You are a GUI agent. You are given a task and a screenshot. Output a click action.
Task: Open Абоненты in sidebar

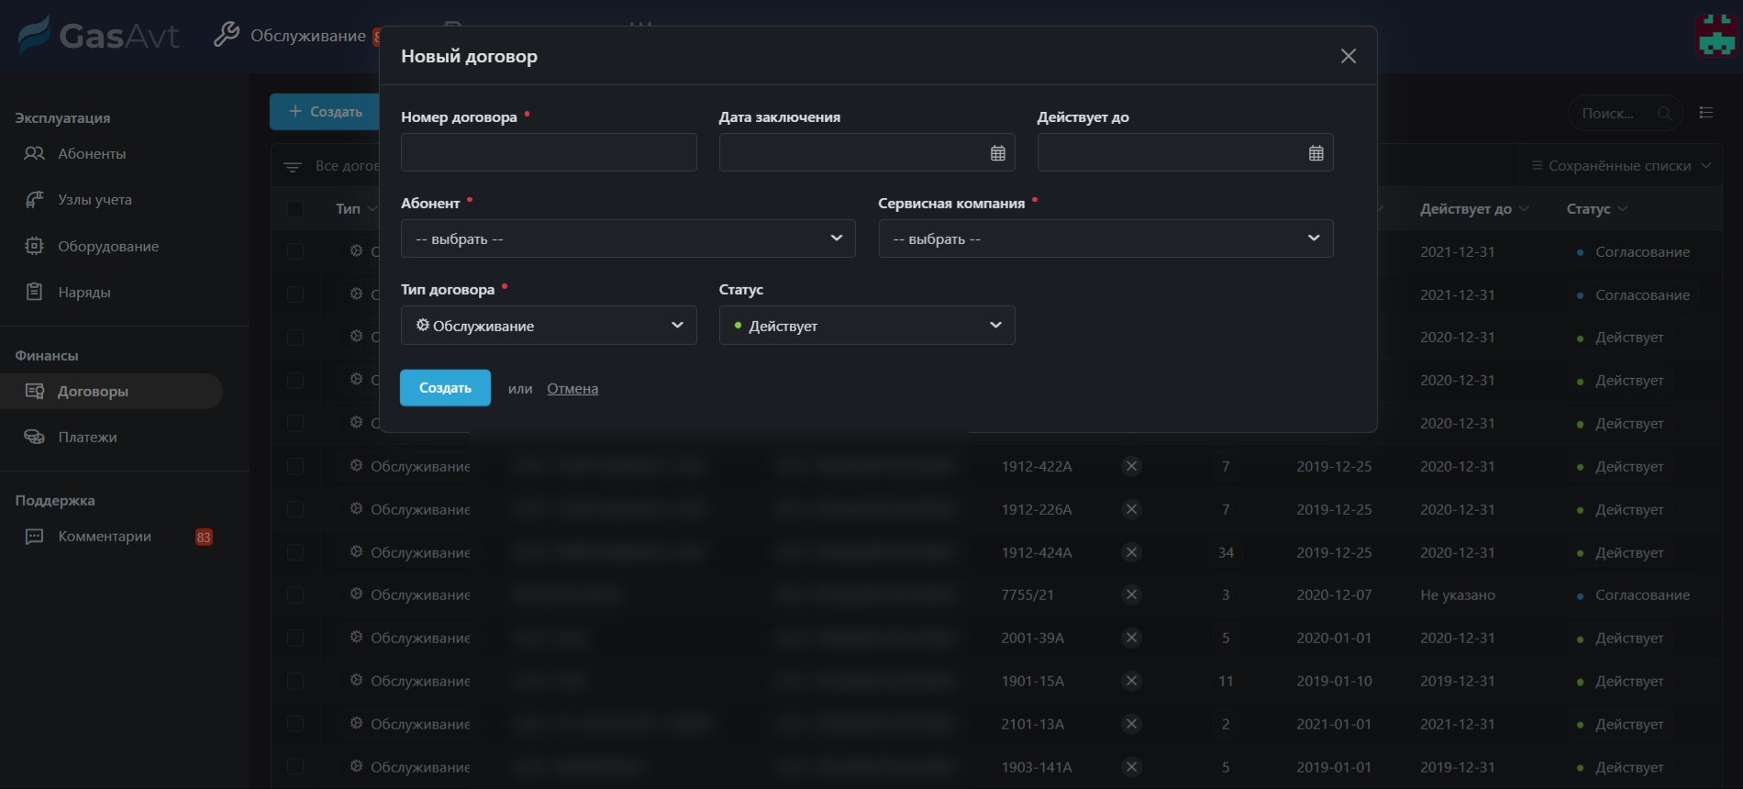(x=92, y=153)
